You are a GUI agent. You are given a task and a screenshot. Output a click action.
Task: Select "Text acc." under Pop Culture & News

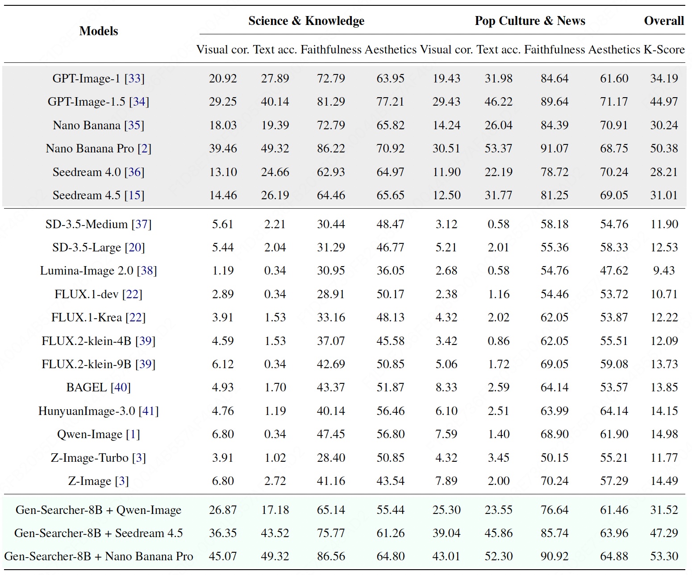[498, 49]
